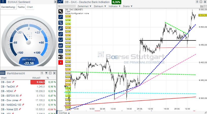
Task: Select the single line drawing tool
Action: click(61, 17)
